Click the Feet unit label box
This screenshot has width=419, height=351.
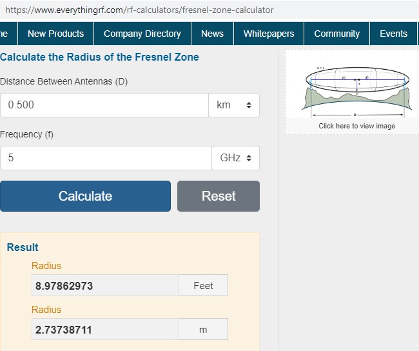[203, 285]
